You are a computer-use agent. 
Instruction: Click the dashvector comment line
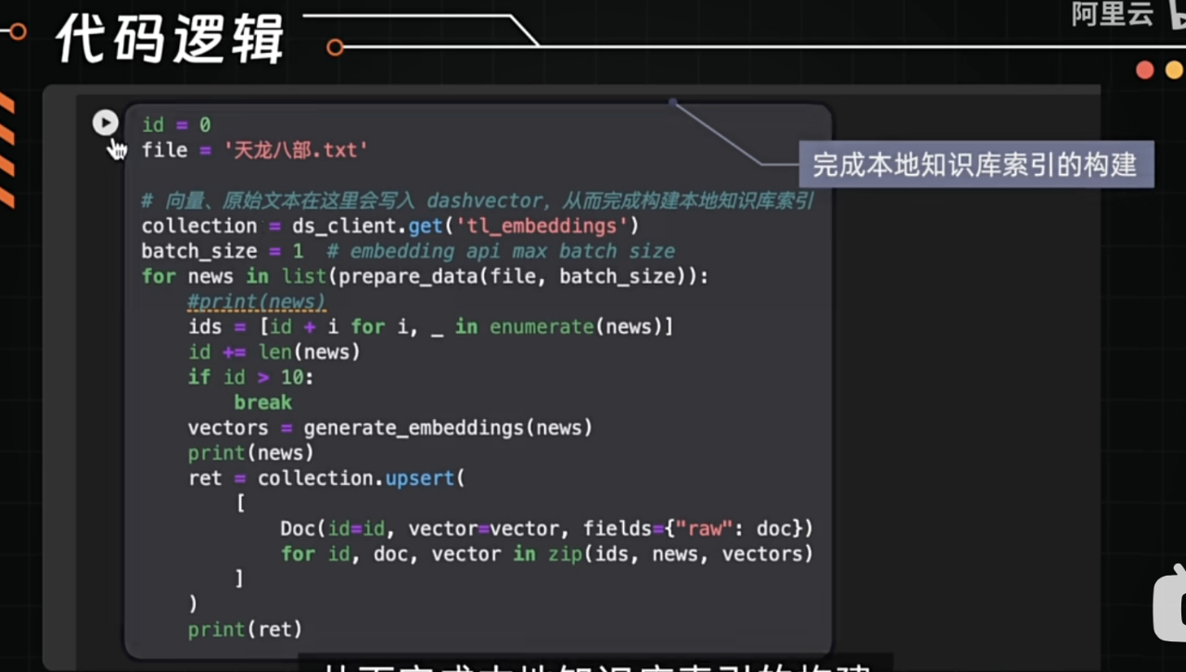pos(478,200)
